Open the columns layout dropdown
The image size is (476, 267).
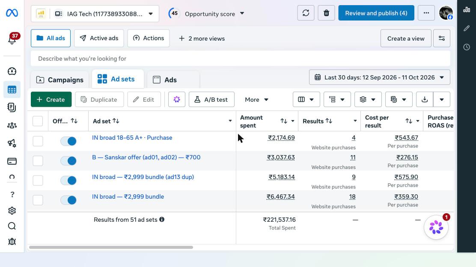pos(306,100)
